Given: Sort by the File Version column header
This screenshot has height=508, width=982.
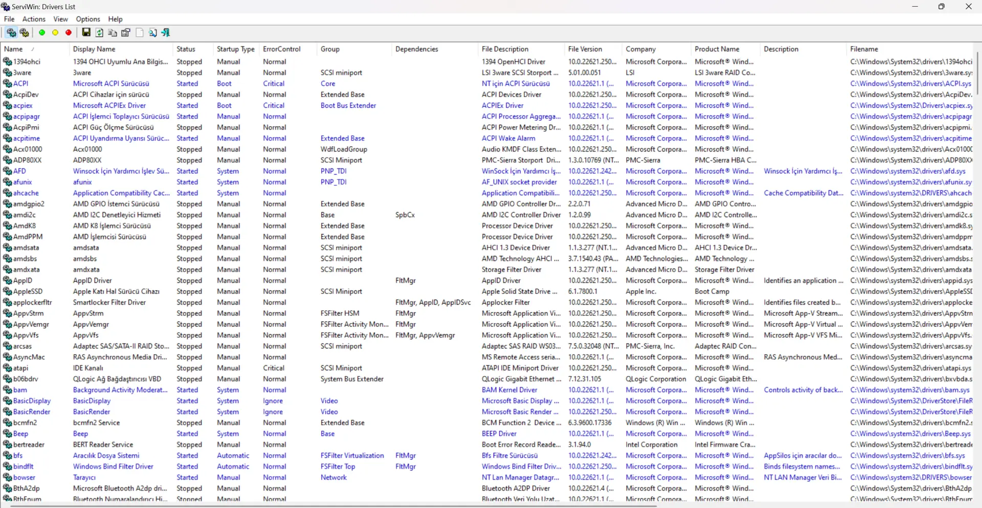Looking at the screenshot, I should click(x=593, y=49).
